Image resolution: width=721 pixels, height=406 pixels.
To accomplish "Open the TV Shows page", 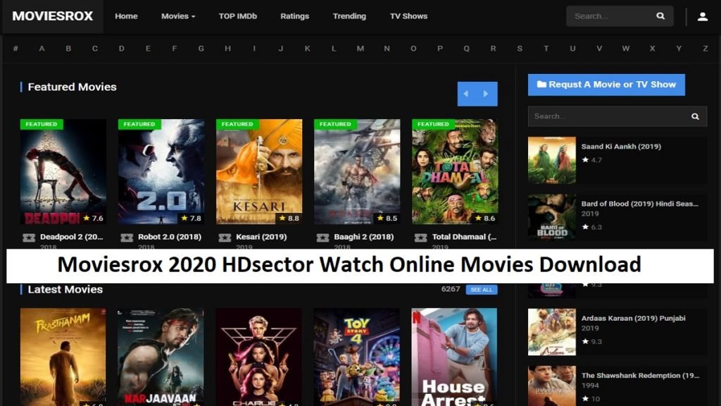I will [409, 16].
